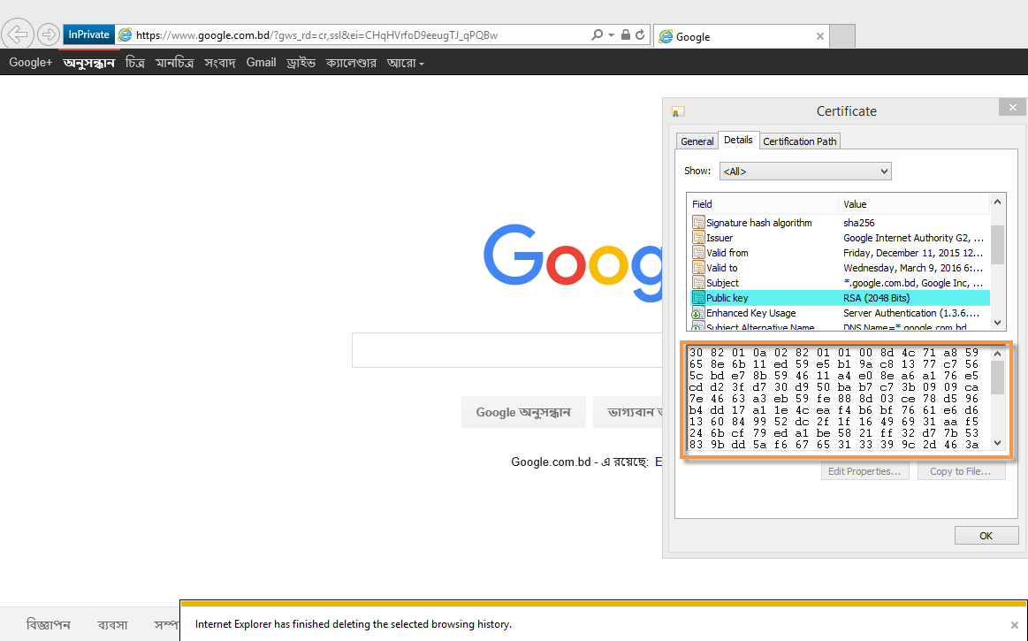Click the search magnifier icon in address bar
Image resolution: width=1028 pixels, height=641 pixels.
pos(597,34)
